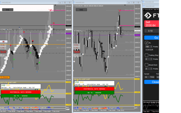Click black 2030.80 price label on left chart
This screenshot has height=113, width=181.
click(x=69, y=26)
